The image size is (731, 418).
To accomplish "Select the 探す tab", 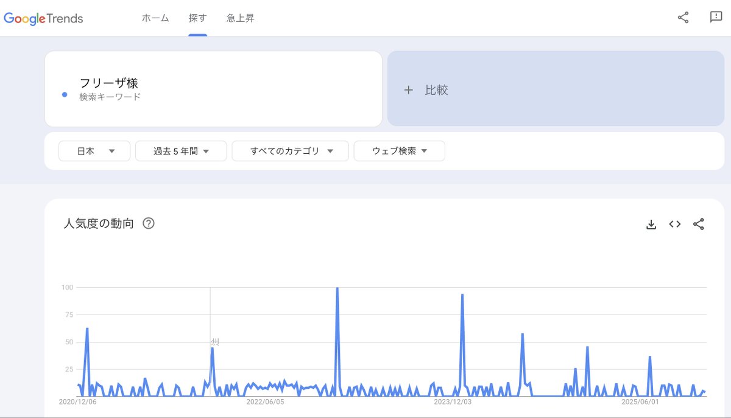I will pyautogui.click(x=197, y=18).
